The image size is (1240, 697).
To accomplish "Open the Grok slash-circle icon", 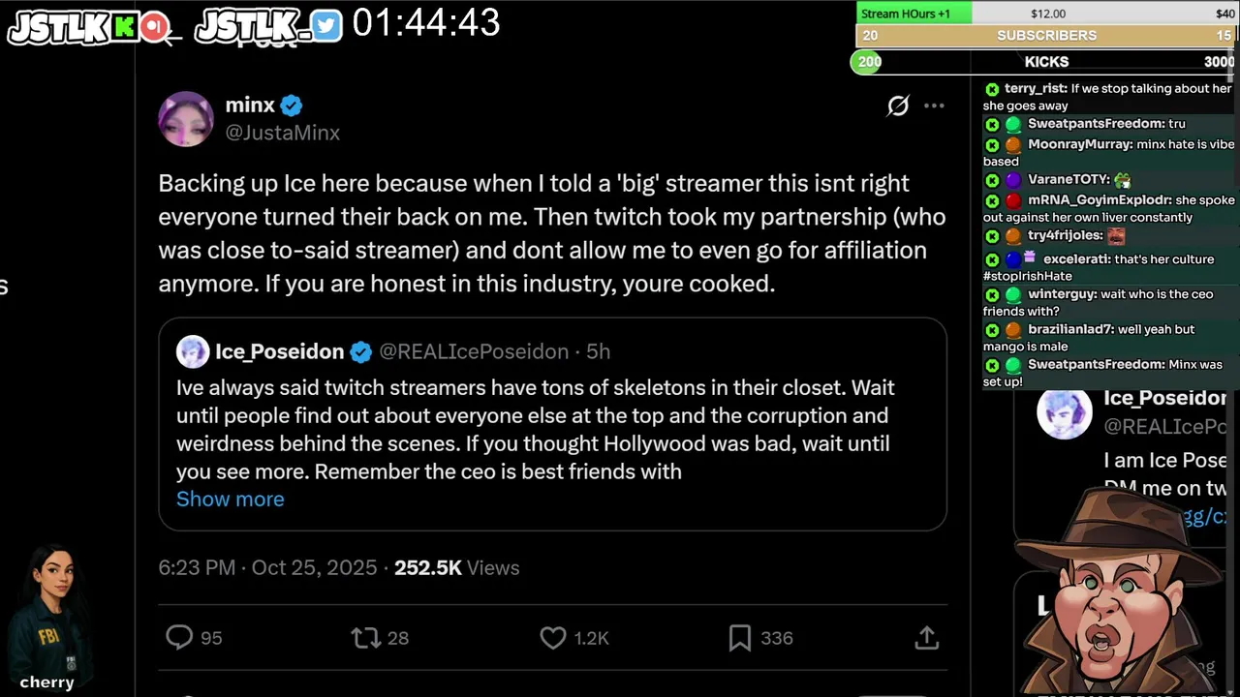I will 898,106.
